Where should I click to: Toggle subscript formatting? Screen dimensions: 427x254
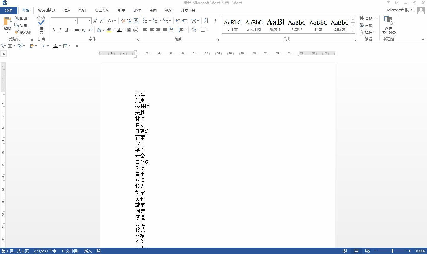click(x=83, y=30)
